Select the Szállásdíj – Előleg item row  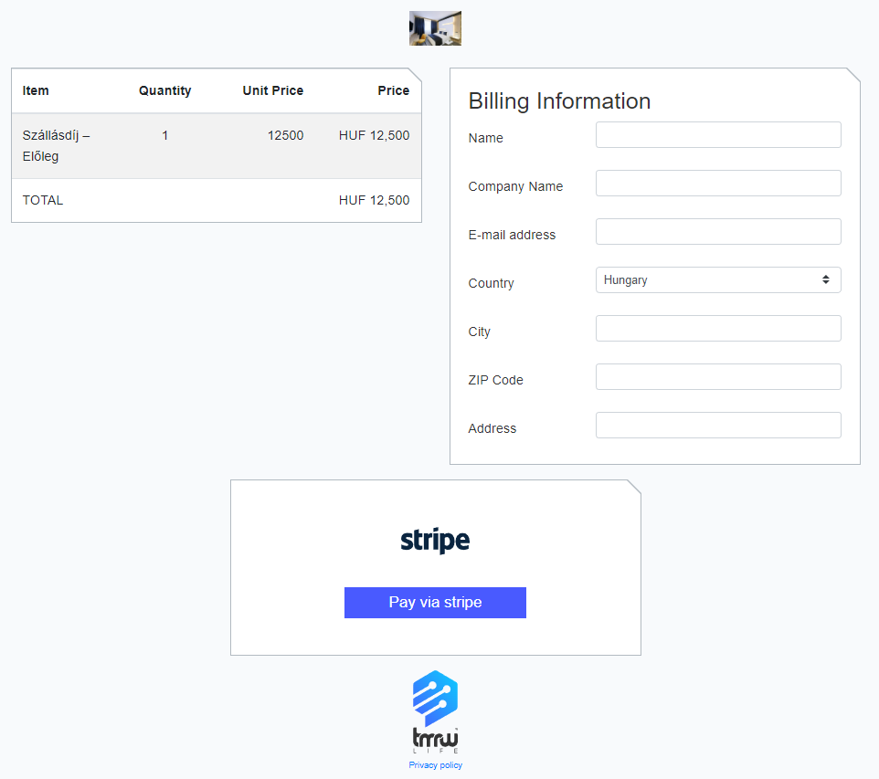[56, 145]
